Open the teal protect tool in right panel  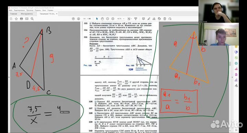[236, 63]
